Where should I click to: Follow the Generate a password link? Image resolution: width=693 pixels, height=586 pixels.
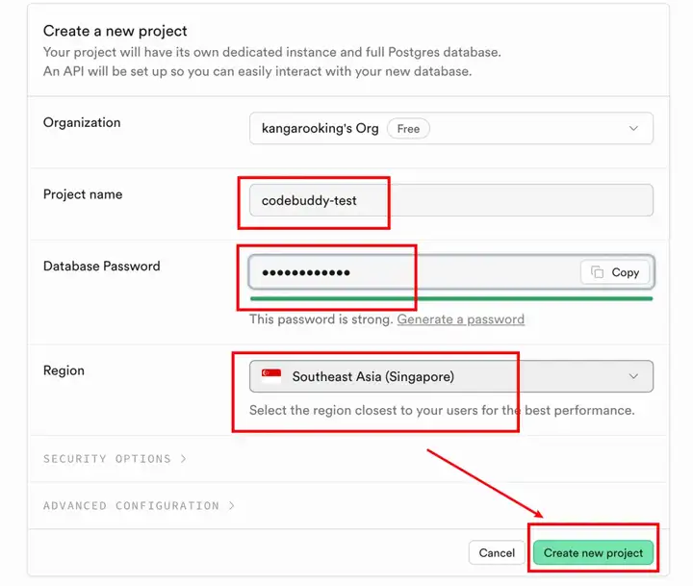tap(460, 318)
